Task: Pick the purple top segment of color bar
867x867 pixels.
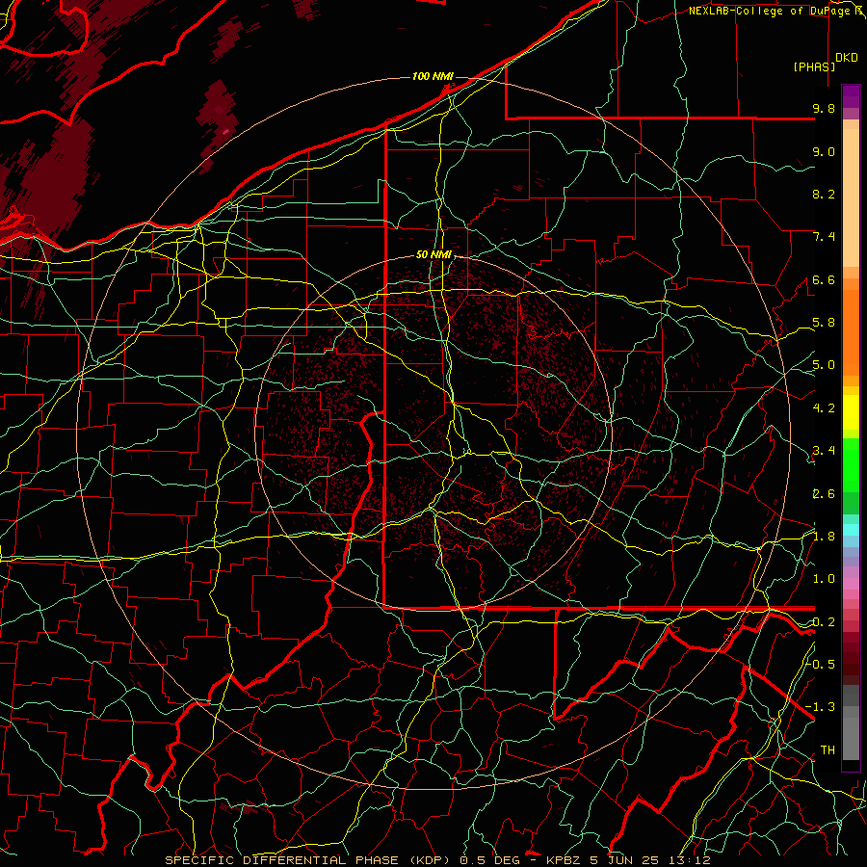Action: tap(851, 96)
